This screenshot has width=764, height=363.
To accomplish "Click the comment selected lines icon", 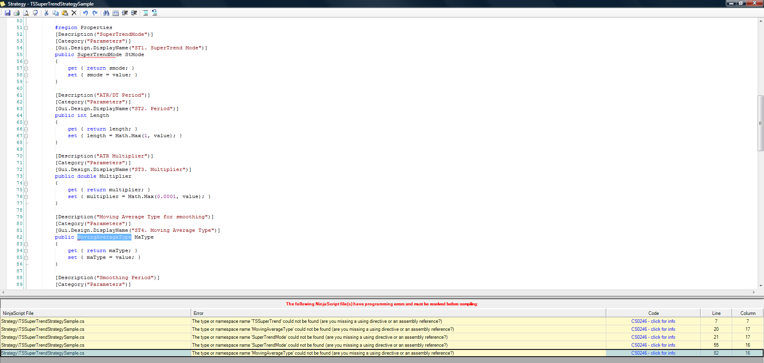I will pyautogui.click(x=145, y=13).
